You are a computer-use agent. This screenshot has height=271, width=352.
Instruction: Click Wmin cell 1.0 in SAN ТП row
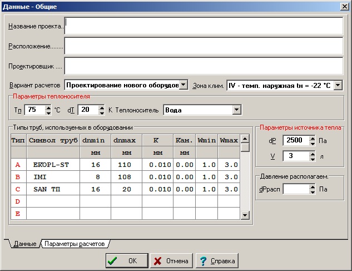coord(206,189)
